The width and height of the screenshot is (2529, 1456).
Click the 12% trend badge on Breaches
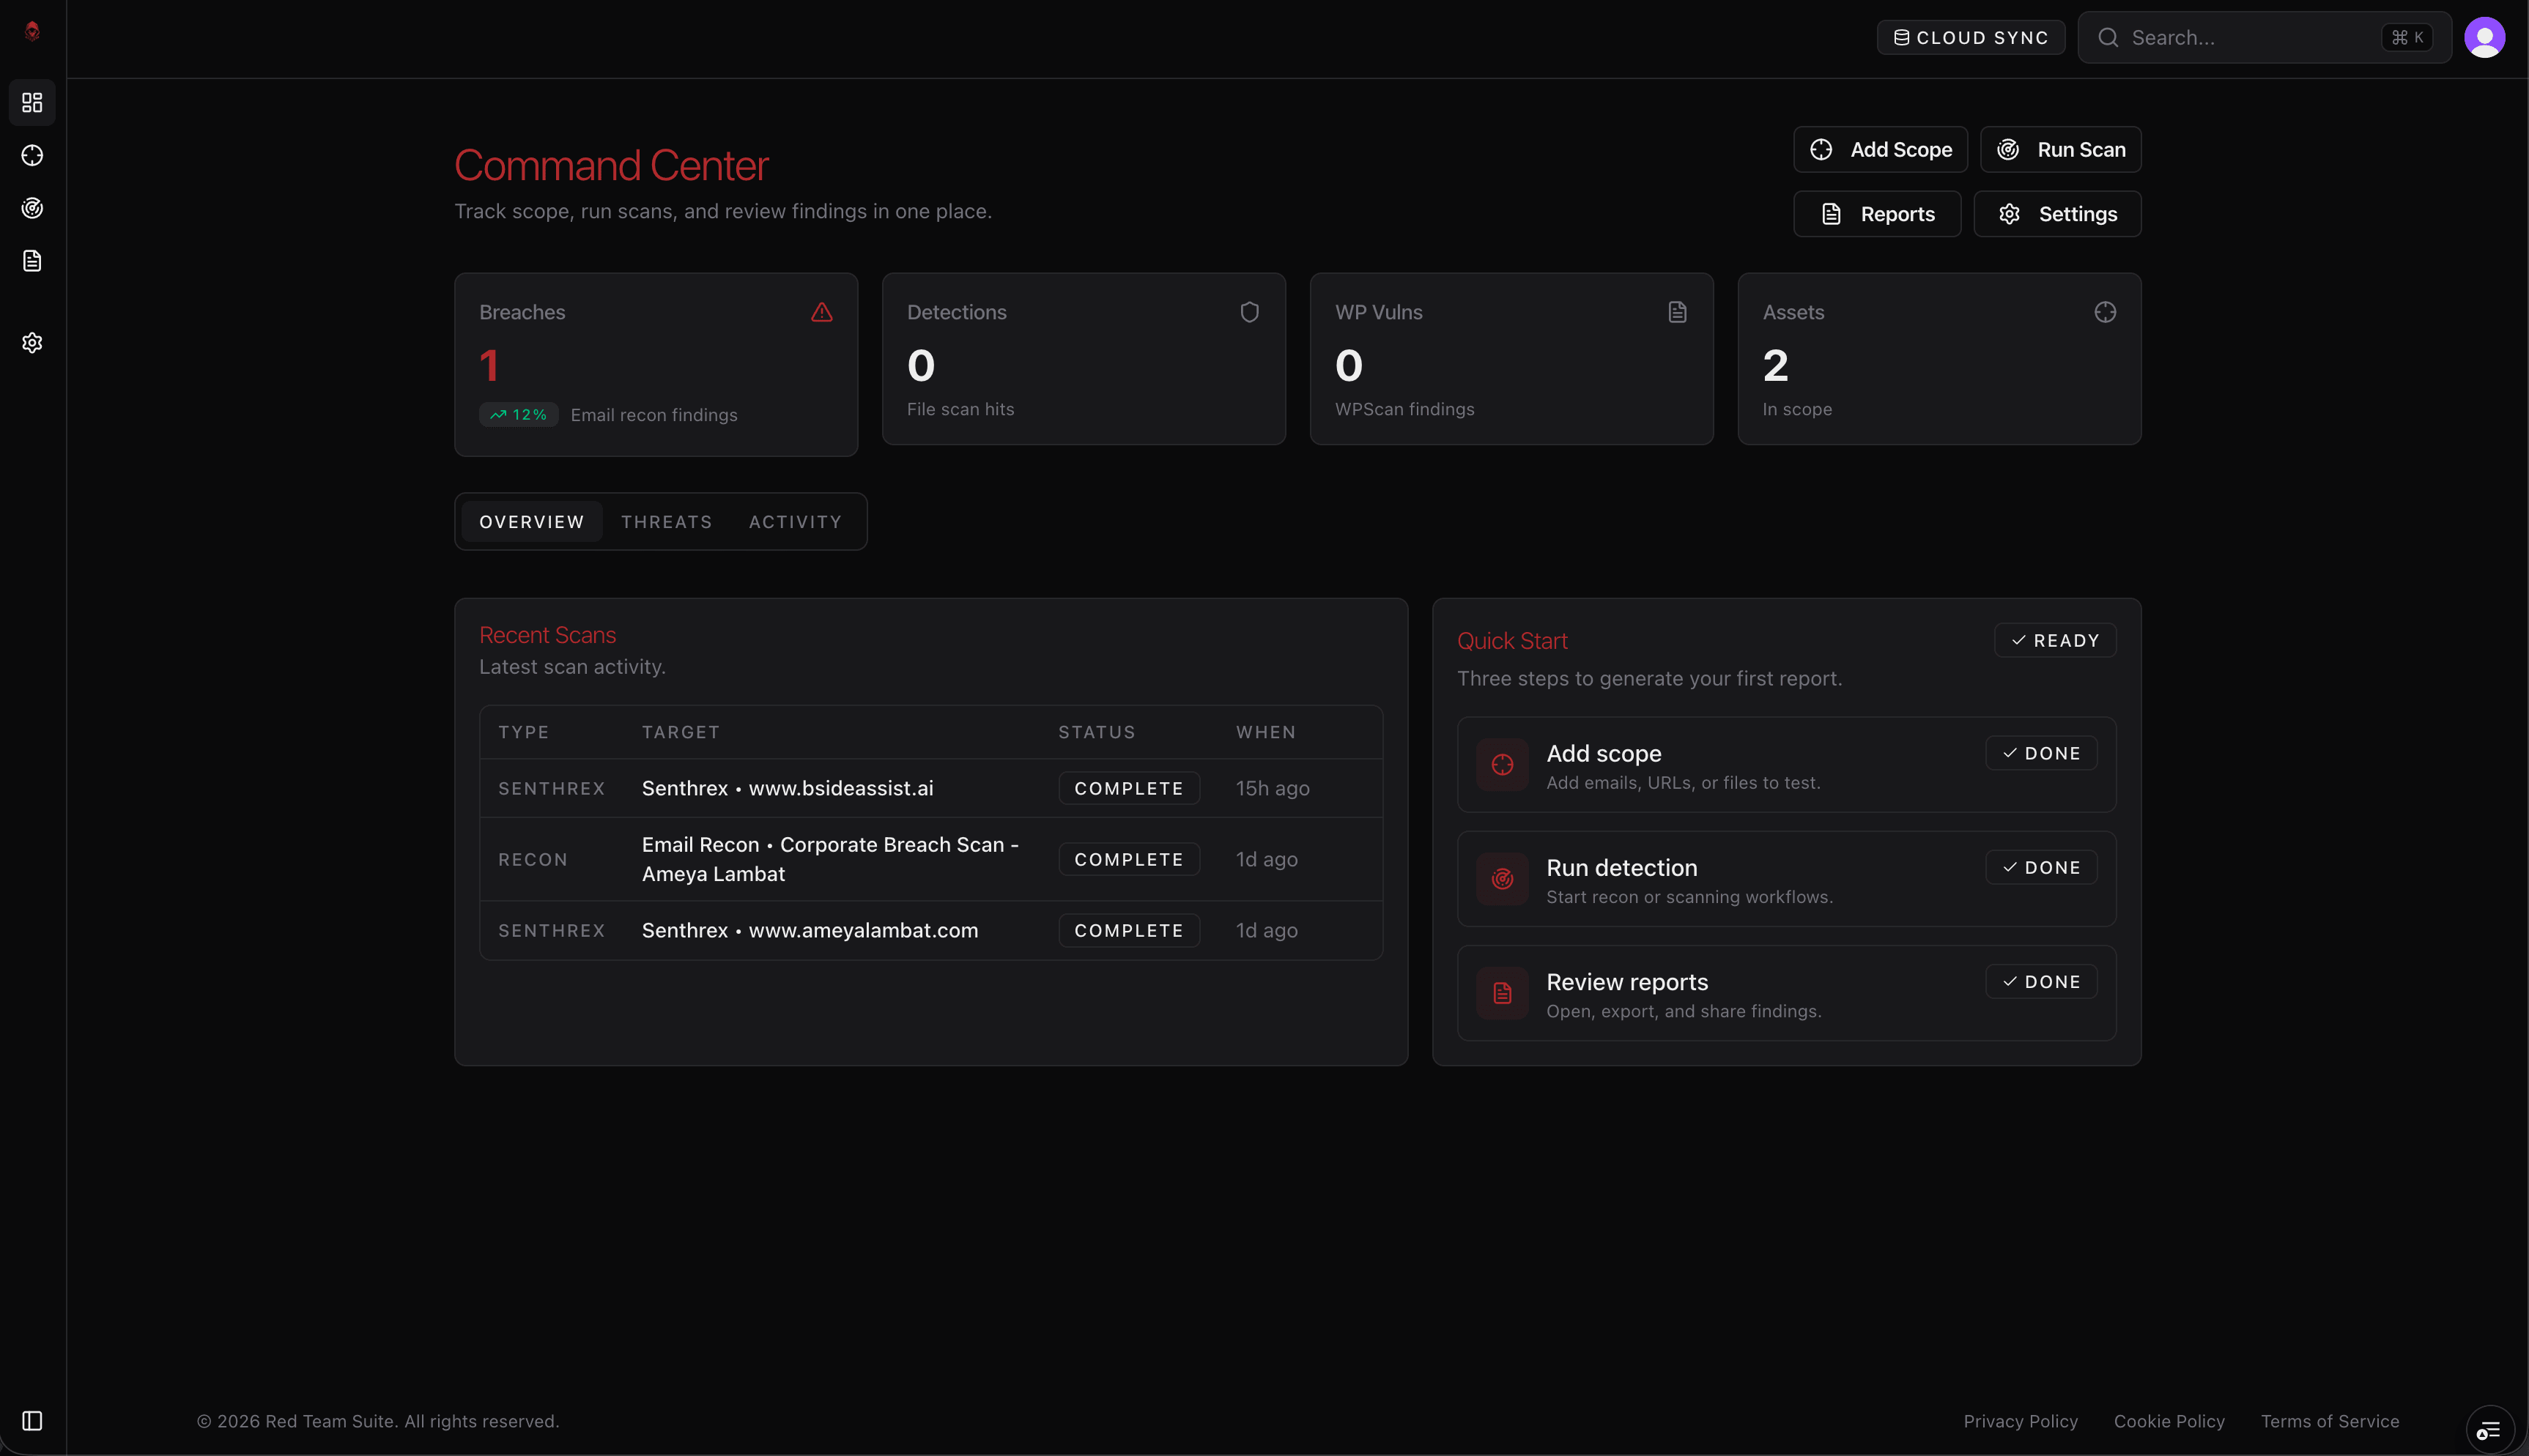[x=518, y=414]
